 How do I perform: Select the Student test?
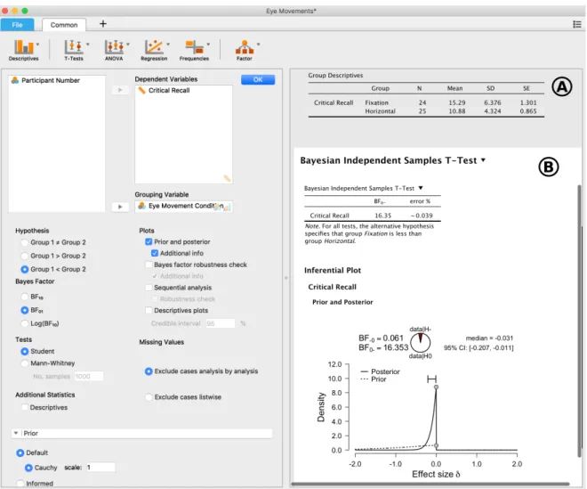tap(25, 351)
